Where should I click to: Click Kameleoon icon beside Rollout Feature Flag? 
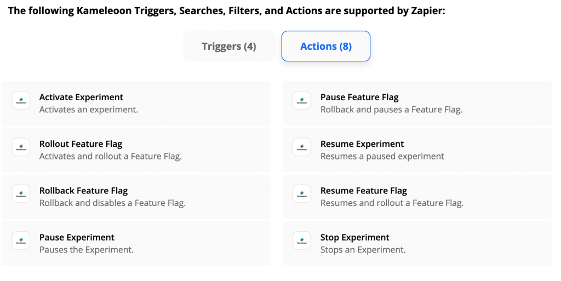click(x=21, y=147)
